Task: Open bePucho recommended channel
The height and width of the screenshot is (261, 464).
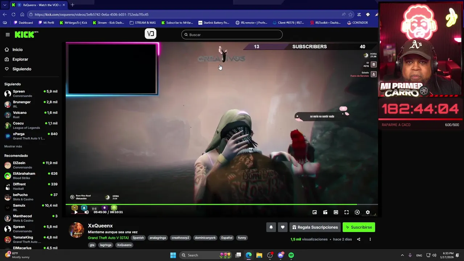Action: coord(31,197)
